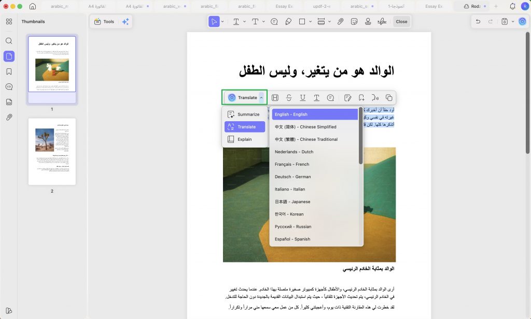The width and height of the screenshot is (531, 319).
Task: Select Chinese Simplified language
Action: [315, 127]
